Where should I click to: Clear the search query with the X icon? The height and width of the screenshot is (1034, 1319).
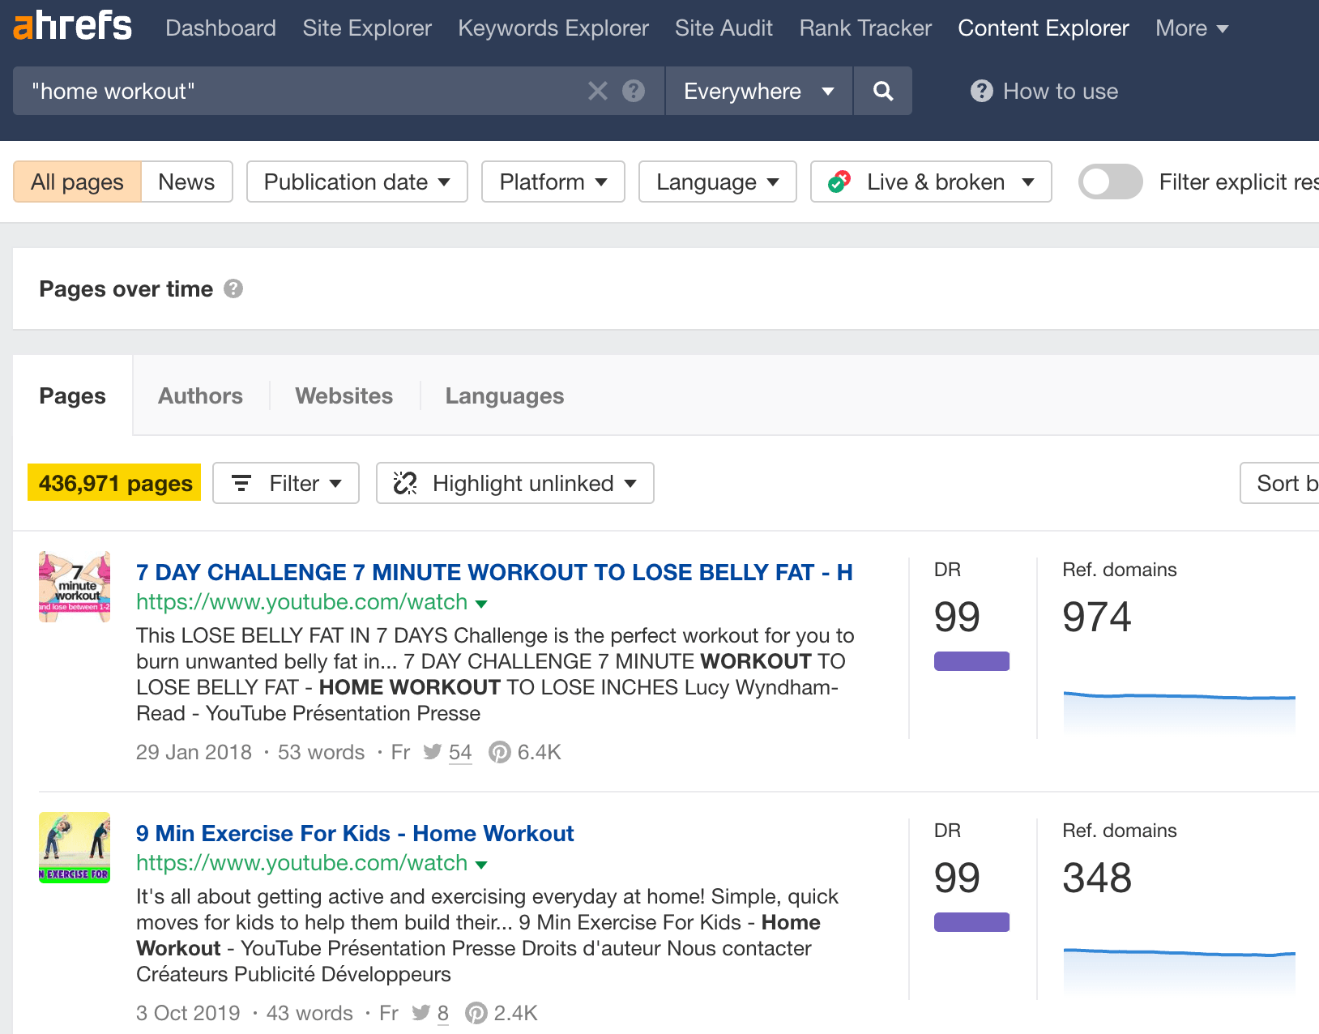(598, 91)
